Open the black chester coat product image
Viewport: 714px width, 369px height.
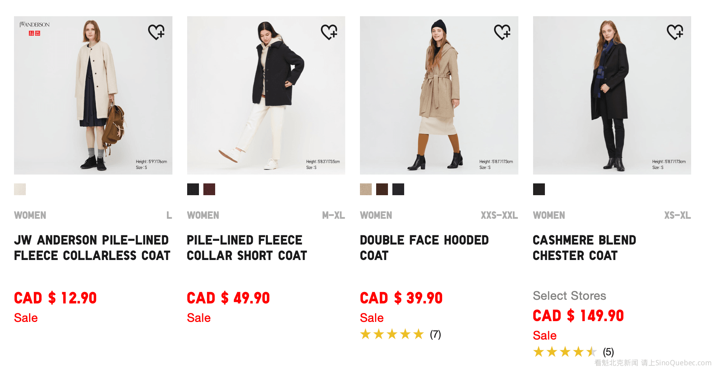pos(612,95)
